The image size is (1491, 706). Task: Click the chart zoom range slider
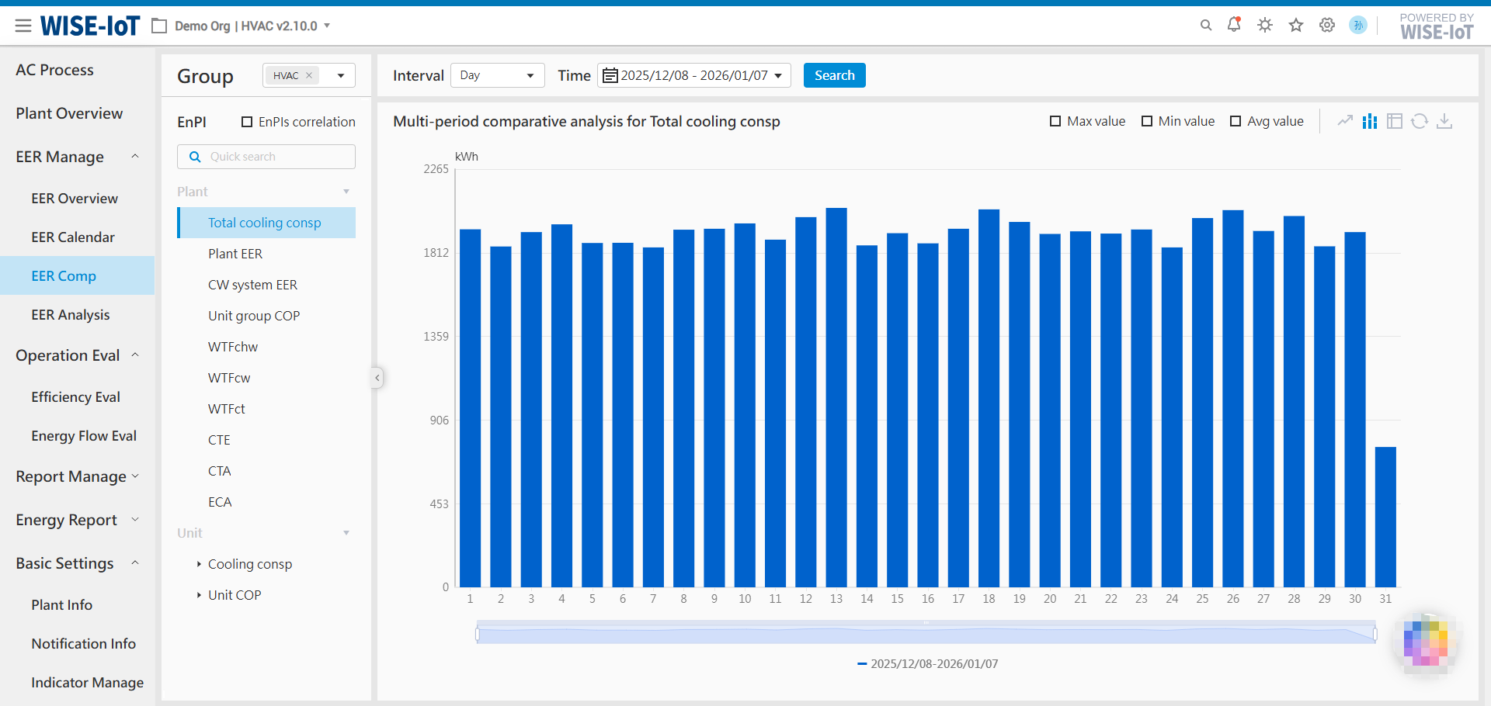click(x=926, y=635)
